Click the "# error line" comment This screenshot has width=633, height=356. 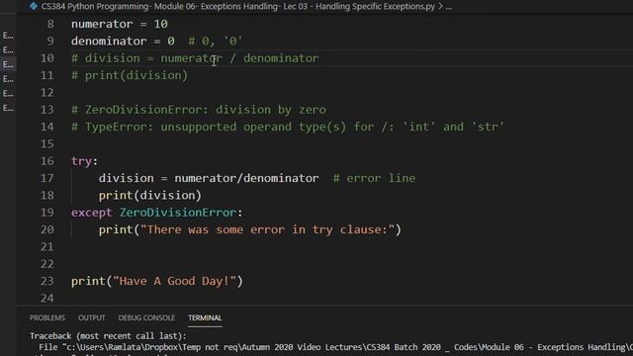pos(374,178)
